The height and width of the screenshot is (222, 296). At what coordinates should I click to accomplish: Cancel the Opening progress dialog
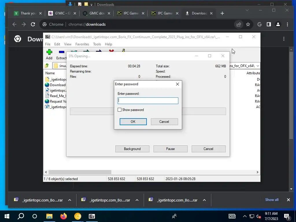(x=208, y=149)
